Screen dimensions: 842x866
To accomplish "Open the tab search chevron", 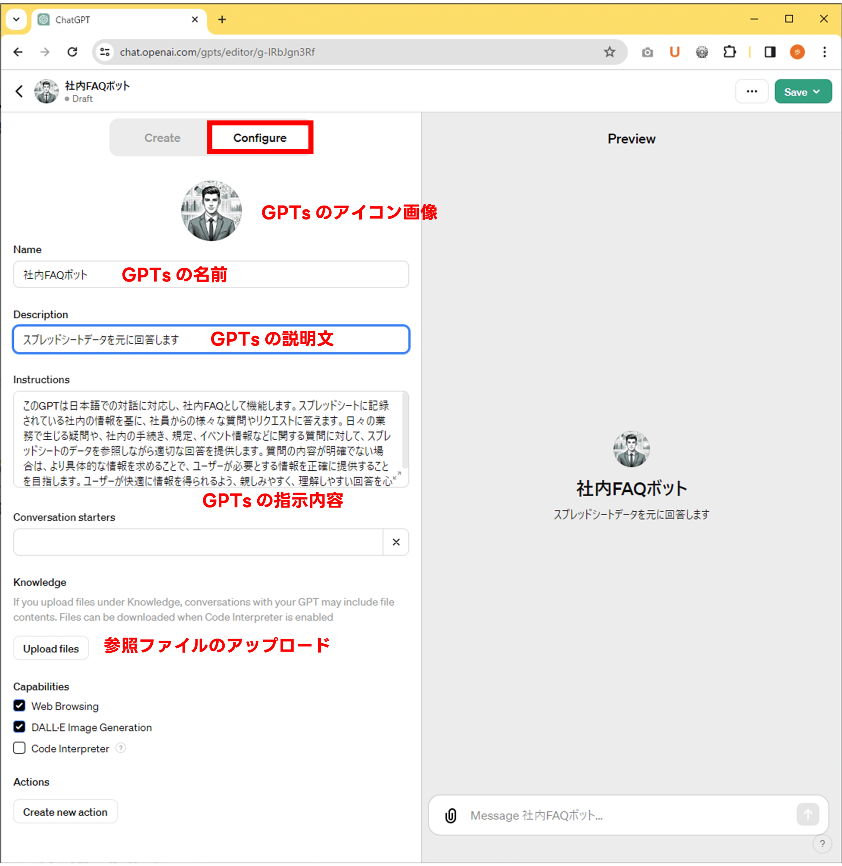I will point(16,19).
